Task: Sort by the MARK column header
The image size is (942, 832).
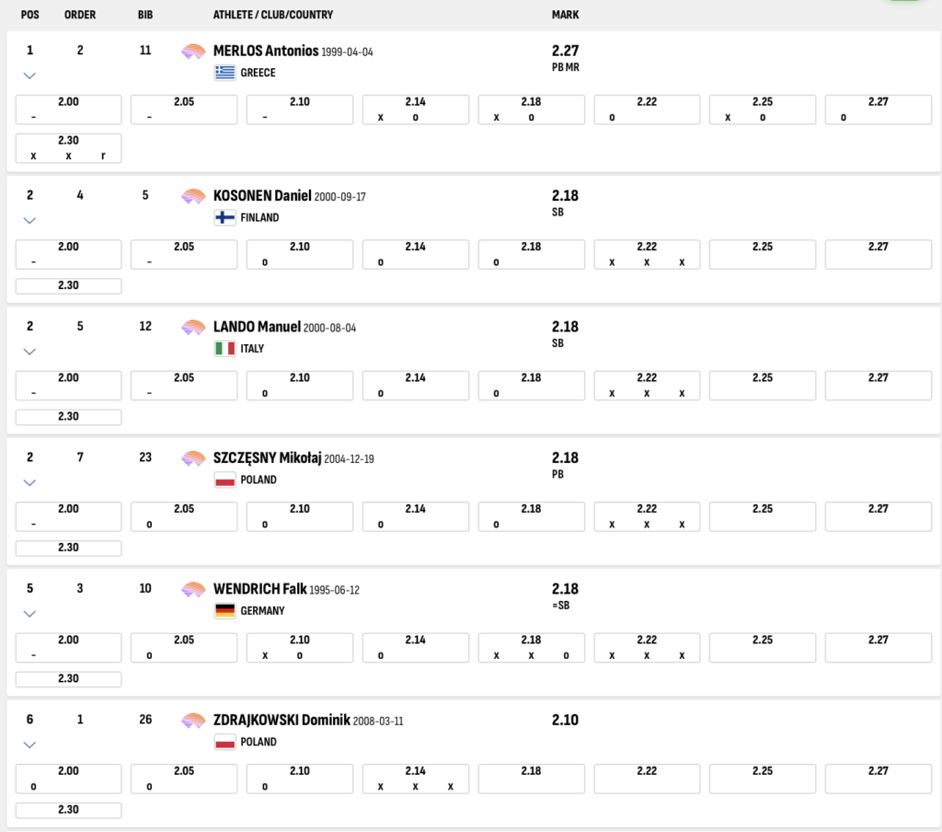Action: pyautogui.click(x=565, y=16)
